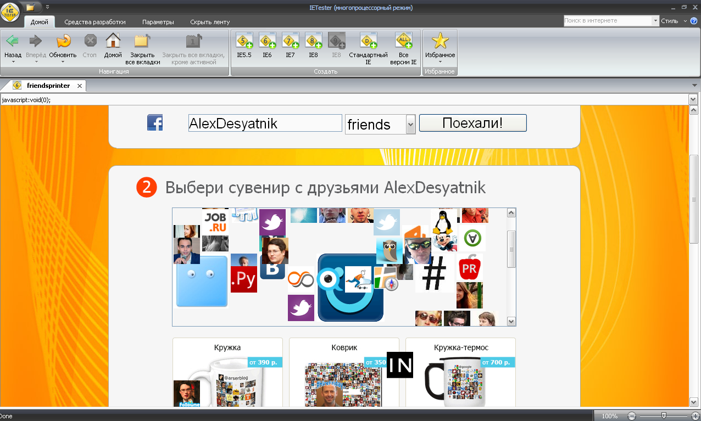Choose the Кружка-термос souvenir title

[461, 347]
